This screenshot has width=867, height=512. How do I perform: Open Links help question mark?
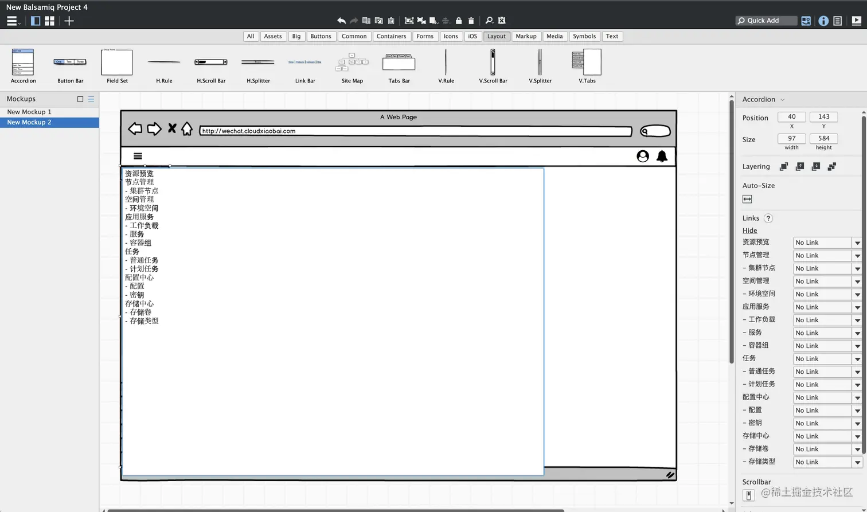tap(768, 218)
